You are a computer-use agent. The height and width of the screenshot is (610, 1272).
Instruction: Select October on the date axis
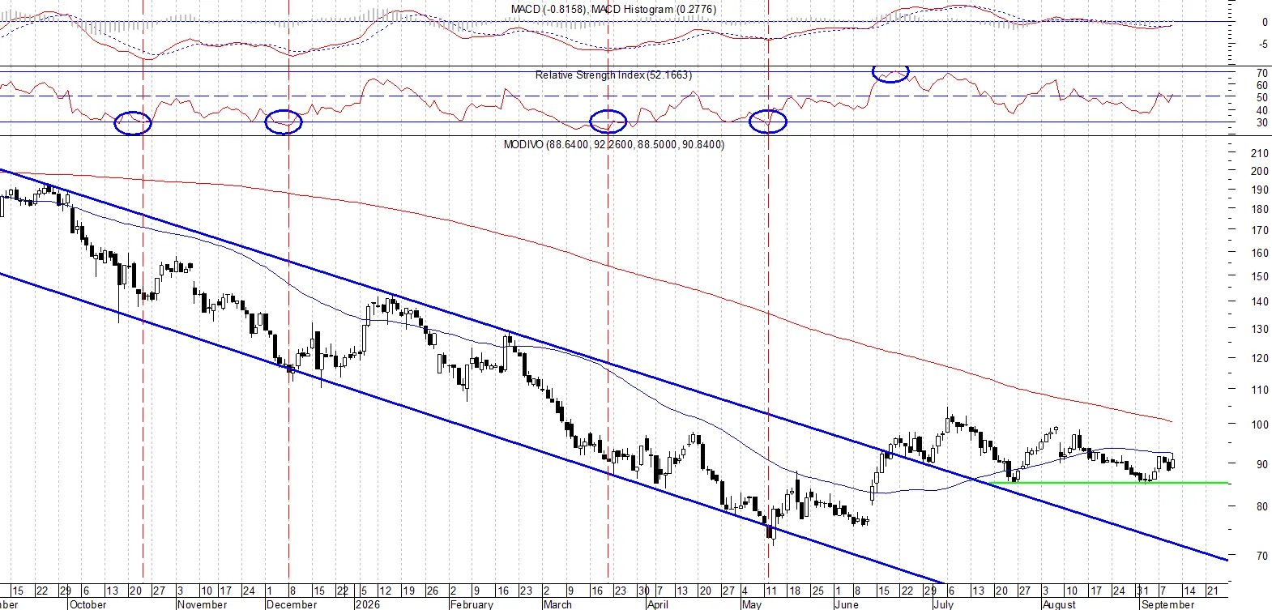pyautogui.click(x=88, y=604)
